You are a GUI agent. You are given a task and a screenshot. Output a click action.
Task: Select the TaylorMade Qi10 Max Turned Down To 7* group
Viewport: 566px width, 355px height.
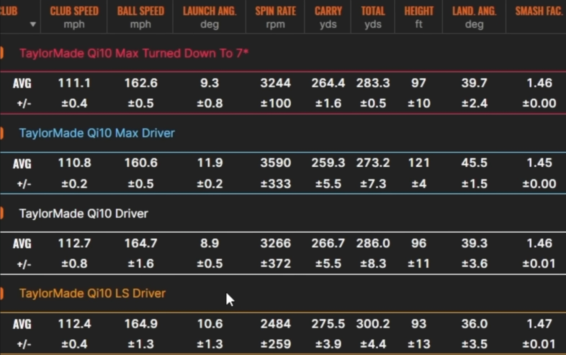point(134,53)
